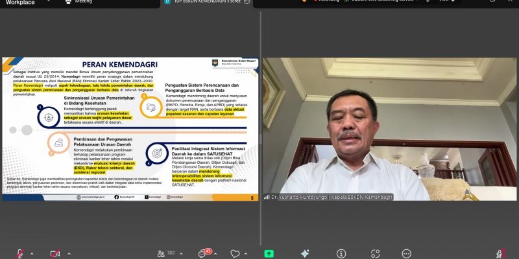Open the audio options arrow beside the microphone

click(32, 254)
